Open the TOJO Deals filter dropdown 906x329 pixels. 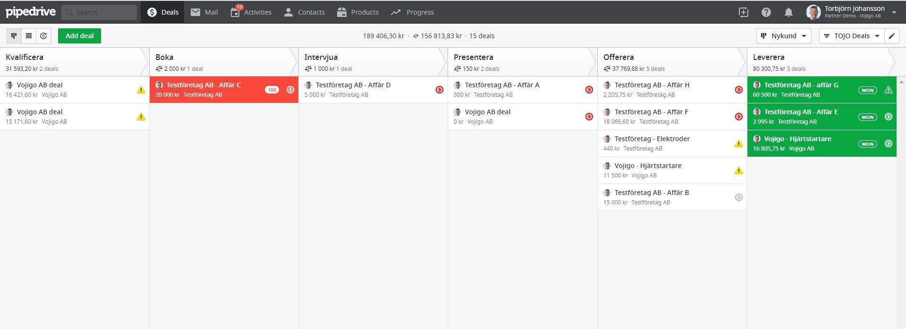(852, 36)
